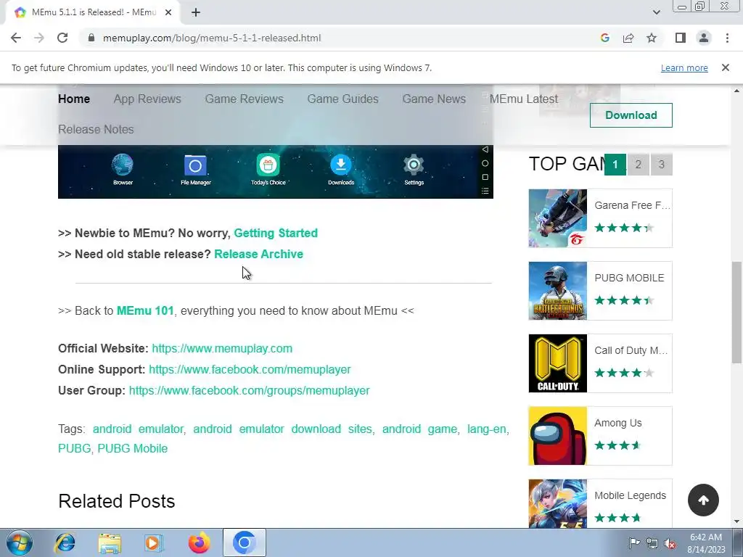This screenshot has width=743, height=557.
Task: Open the profile avatar menu
Action: (x=704, y=38)
